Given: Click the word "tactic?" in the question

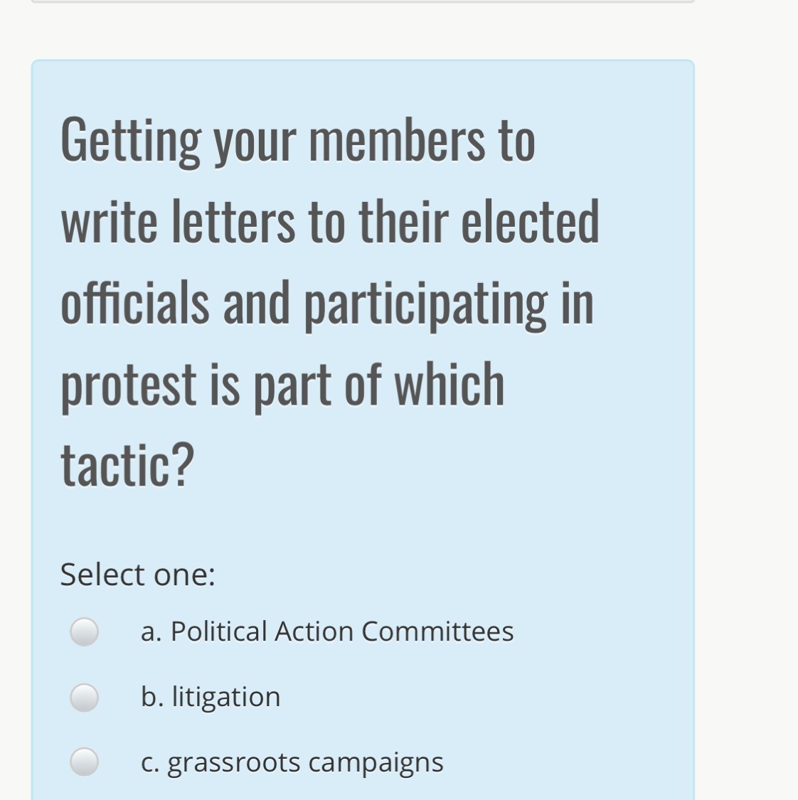Looking at the screenshot, I should click(127, 464).
